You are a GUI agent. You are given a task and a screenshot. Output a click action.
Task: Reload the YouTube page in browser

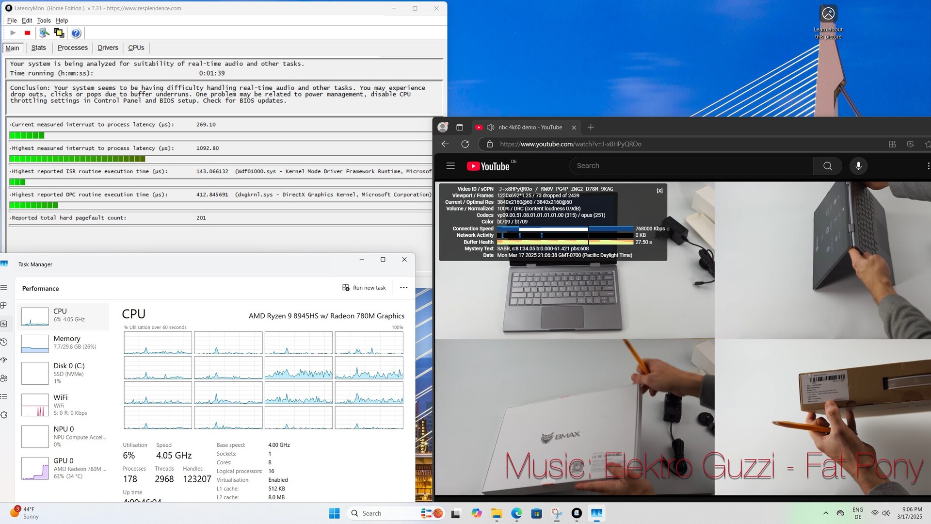click(465, 144)
